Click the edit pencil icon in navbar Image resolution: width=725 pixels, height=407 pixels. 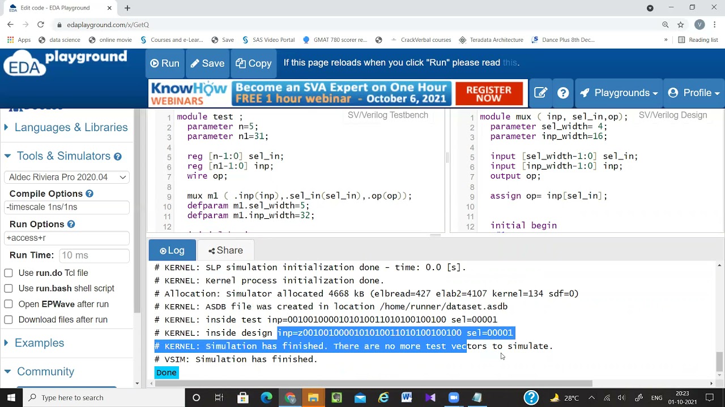(x=541, y=93)
